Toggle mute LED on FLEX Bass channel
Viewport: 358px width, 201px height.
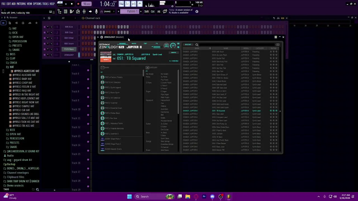(x=44, y=49)
